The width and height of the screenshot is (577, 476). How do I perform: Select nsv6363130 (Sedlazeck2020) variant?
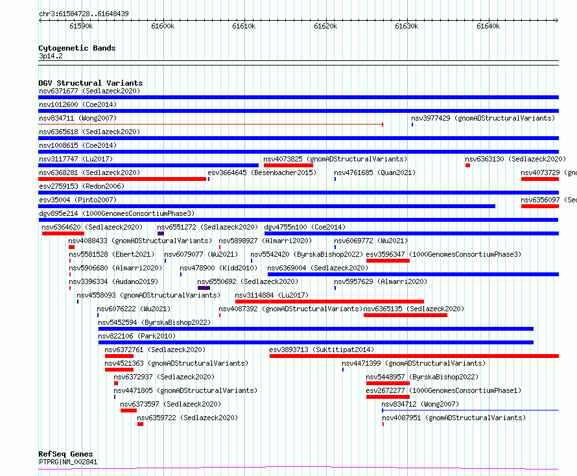click(515, 159)
